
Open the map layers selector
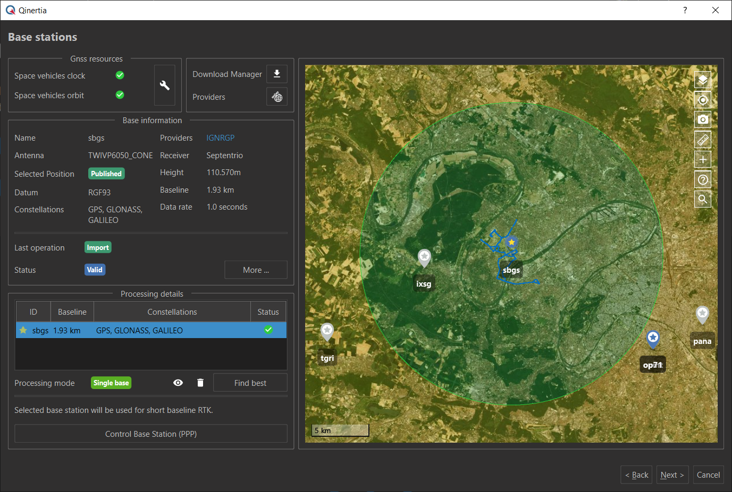(702, 80)
